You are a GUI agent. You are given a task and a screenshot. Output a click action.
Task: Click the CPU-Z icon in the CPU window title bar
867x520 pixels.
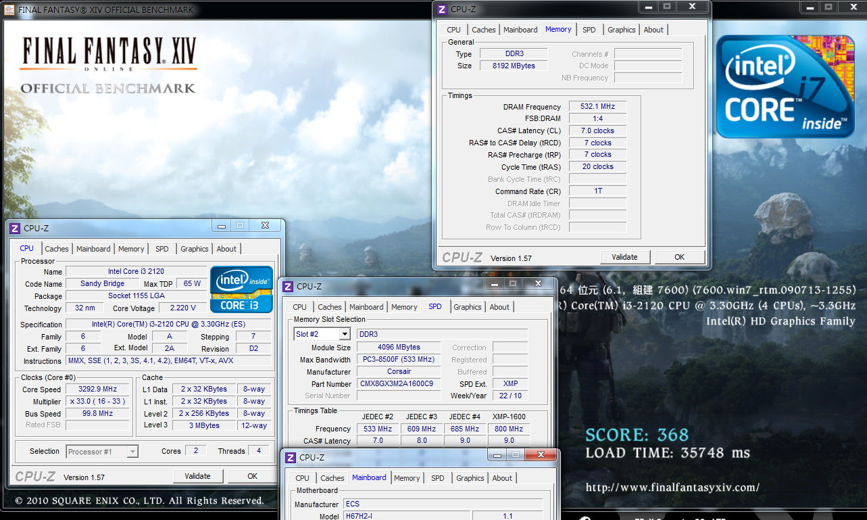[x=15, y=229]
